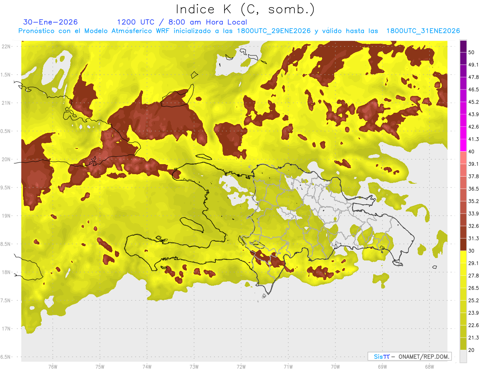
Task: Click the colorbar value "29.1"
Action: (473, 263)
